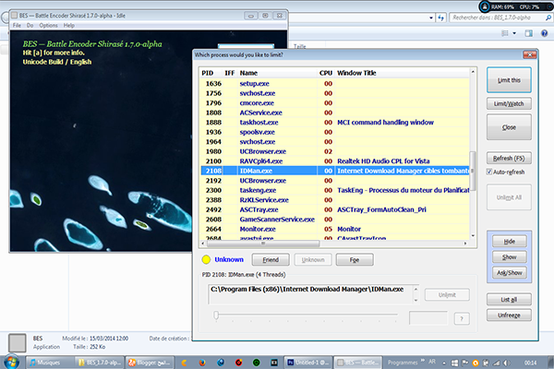The height and width of the screenshot is (369, 554).
Task: Click the Limit this button
Action: [x=509, y=80]
